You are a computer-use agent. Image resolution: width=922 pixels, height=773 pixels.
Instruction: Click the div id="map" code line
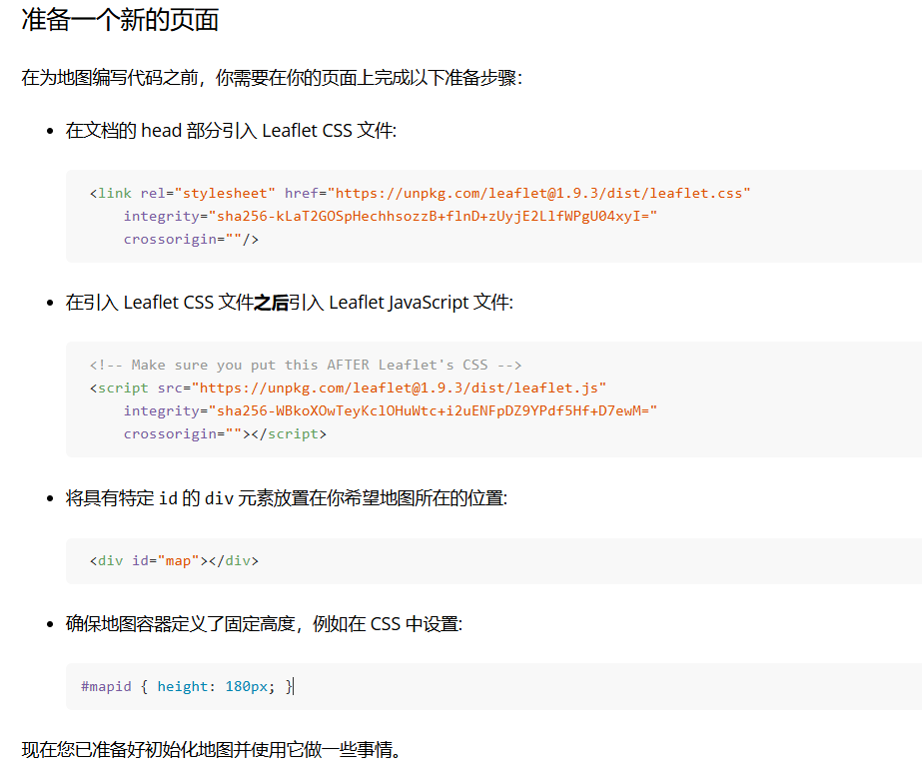point(174,561)
